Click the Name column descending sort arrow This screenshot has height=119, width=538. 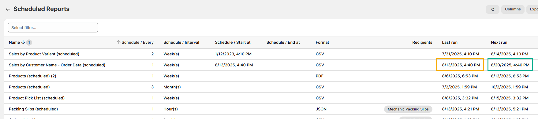pos(23,42)
